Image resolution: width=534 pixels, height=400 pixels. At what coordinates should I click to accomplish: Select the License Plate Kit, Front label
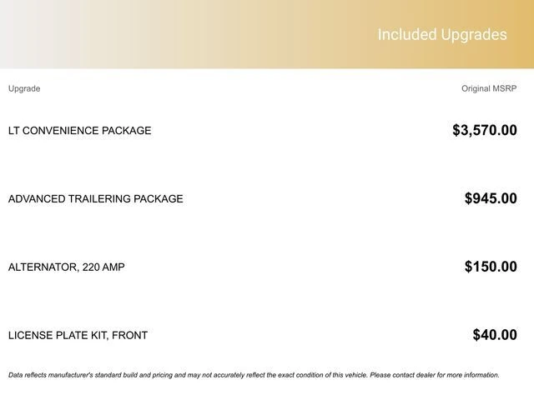[78, 336]
